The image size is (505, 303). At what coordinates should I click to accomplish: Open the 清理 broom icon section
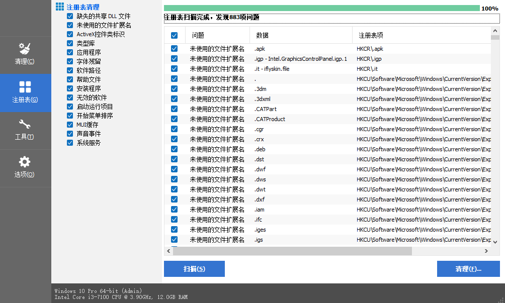click(25, 54)
